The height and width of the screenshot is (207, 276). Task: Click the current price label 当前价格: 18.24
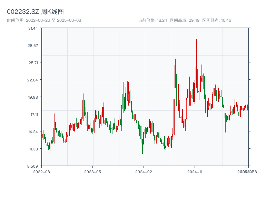(152, 20)
